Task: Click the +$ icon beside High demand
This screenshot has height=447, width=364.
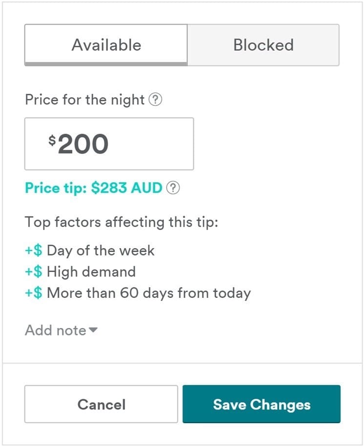Action: click(x=34, y=272)
